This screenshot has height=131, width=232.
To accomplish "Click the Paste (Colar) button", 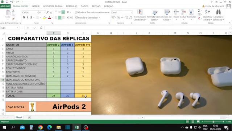I will 8,14.
